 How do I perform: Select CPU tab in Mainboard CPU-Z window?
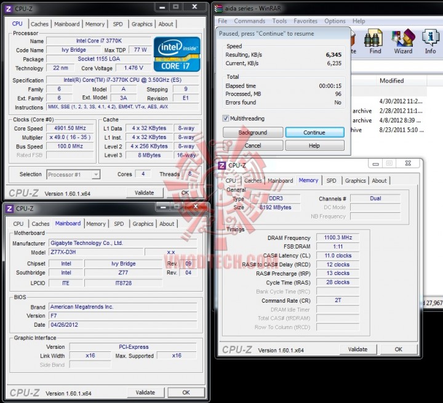point(18,224)
